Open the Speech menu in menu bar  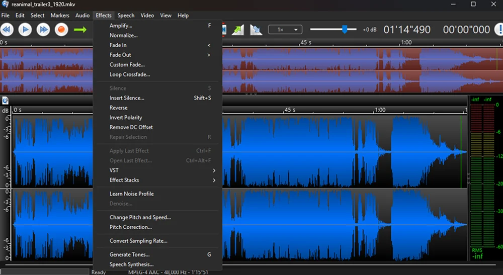[126, 16]
